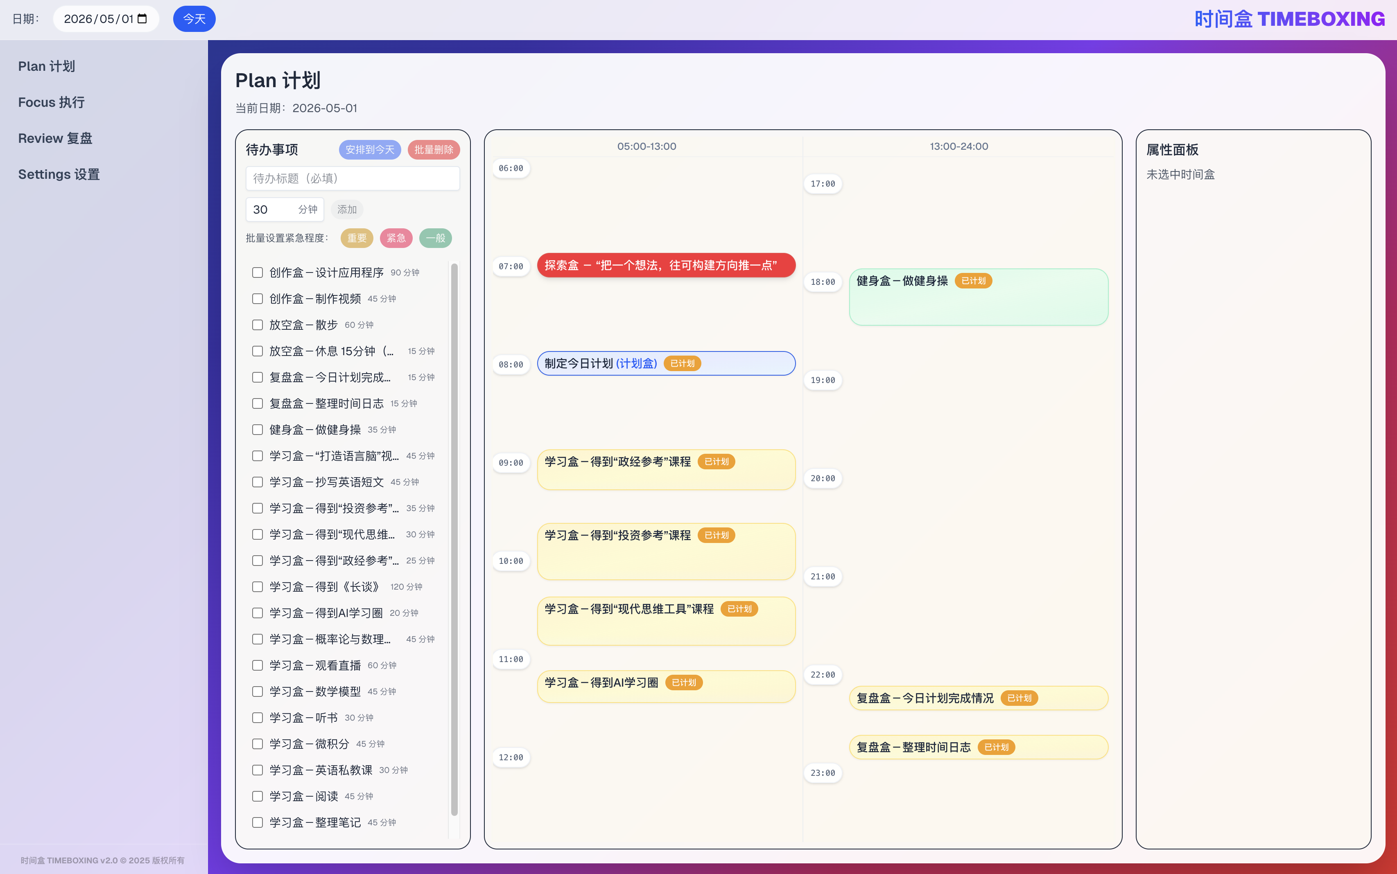Click the 07:00 time marker

tap(511, 266)
